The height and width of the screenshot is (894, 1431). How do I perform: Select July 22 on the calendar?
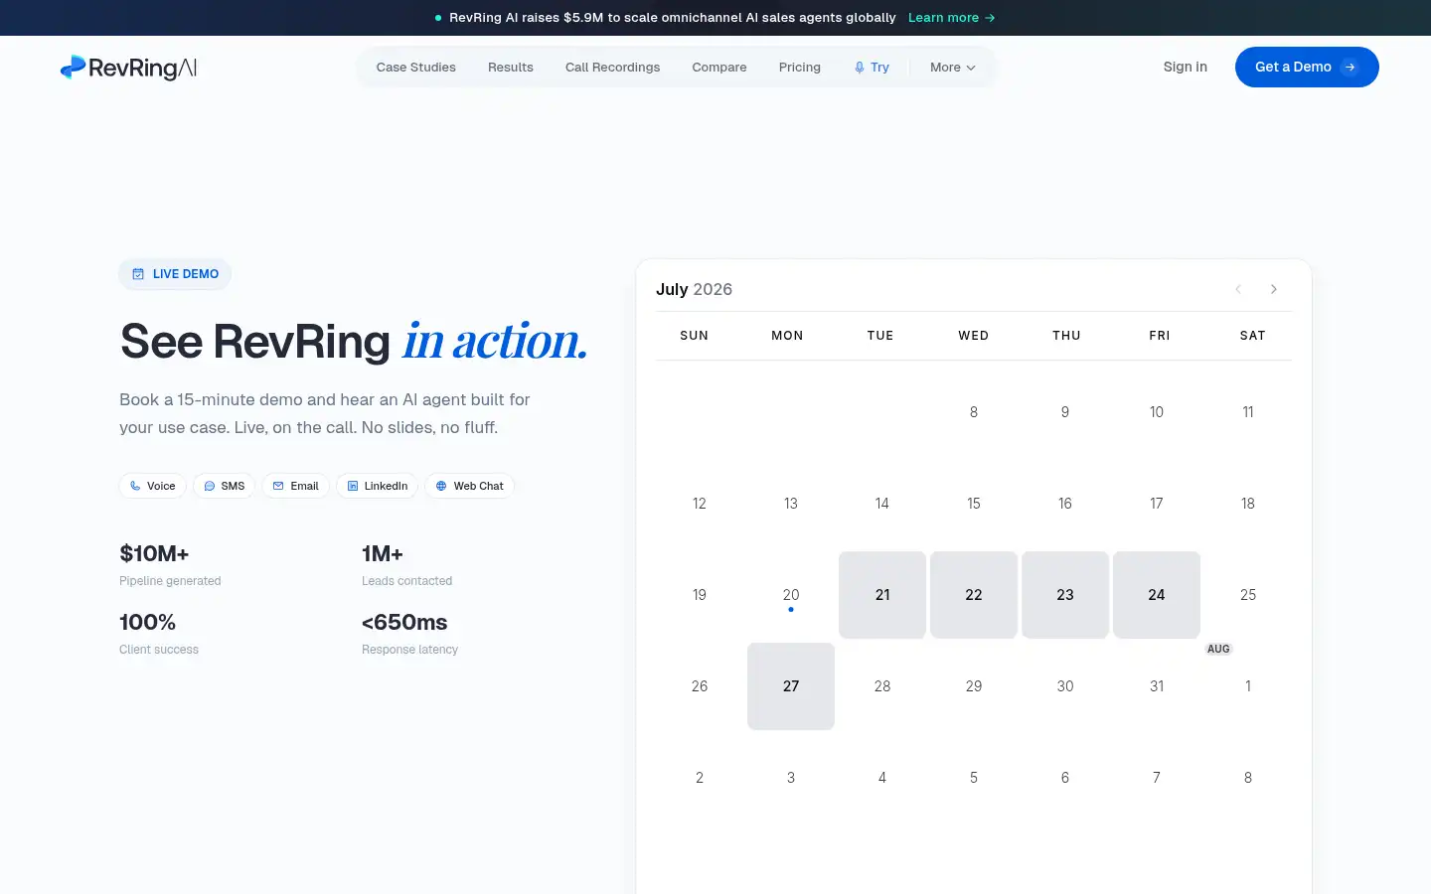tap(974, 595)
